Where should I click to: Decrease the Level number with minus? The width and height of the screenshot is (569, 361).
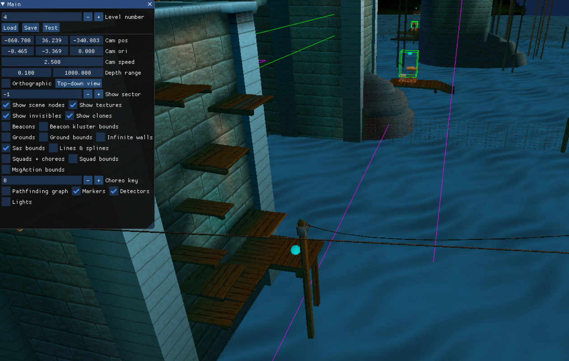click(x=88, y=17)
